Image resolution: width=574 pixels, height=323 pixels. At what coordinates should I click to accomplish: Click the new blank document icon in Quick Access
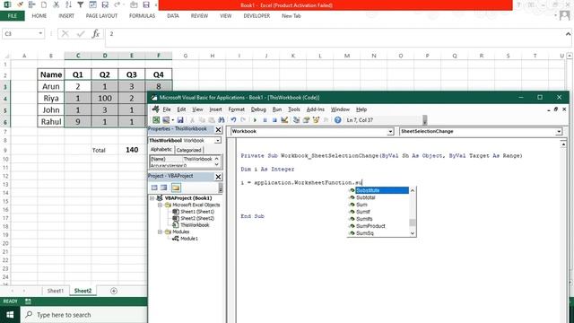44,4
